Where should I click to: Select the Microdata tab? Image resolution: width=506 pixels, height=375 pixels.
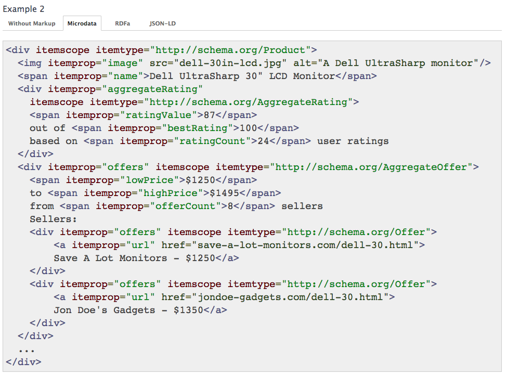[x=82, y=23]
